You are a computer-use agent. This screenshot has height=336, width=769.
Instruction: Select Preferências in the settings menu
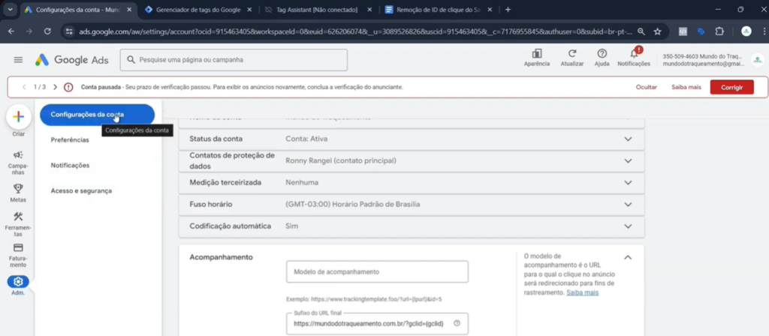tap(71, 140)
